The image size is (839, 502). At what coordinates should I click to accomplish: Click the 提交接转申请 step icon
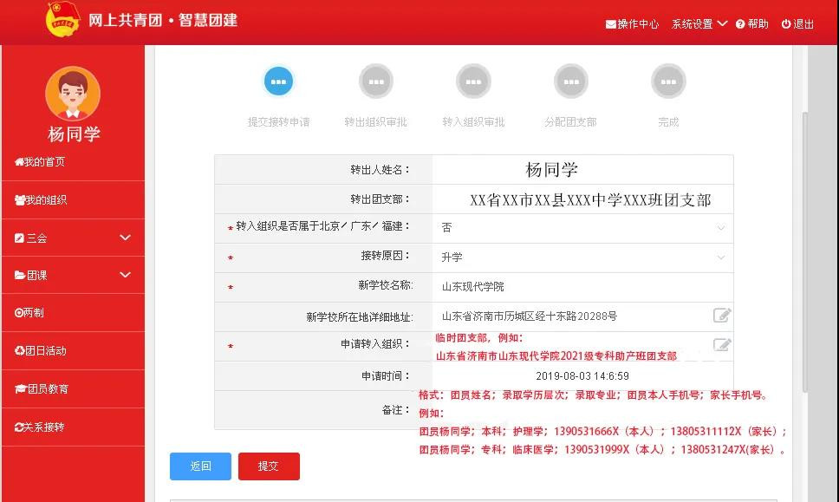pos(278,81)
